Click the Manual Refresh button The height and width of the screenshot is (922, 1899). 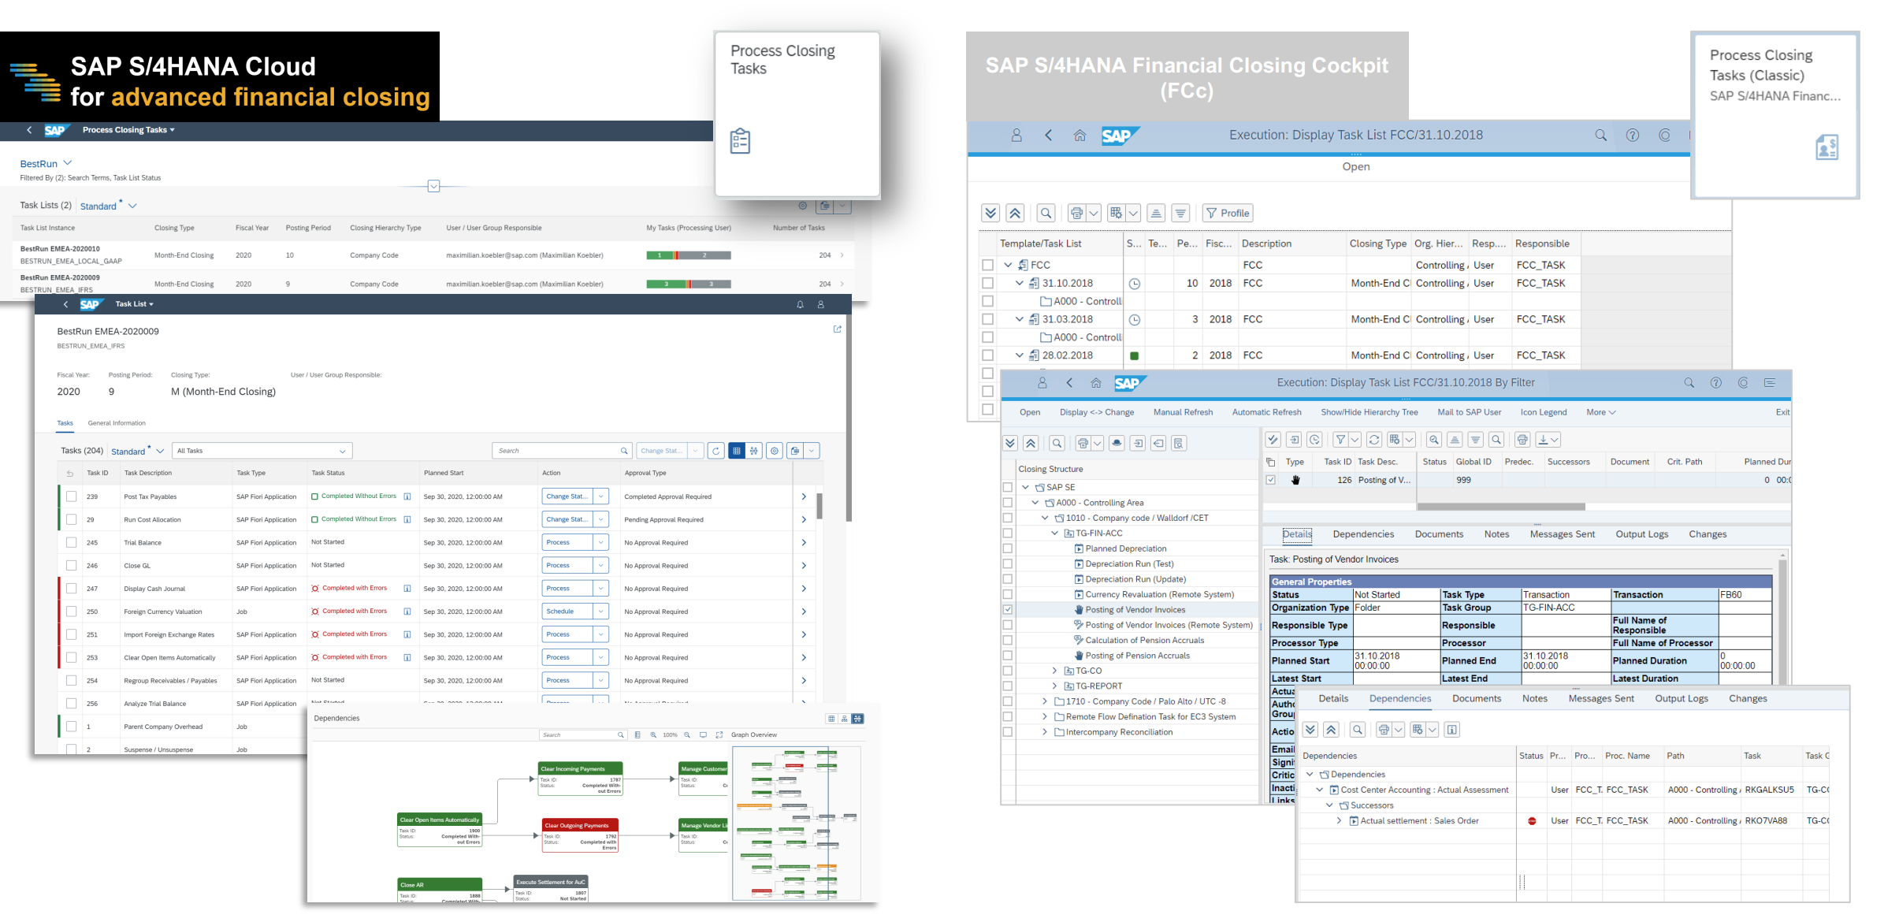[x=1183, y=412]
